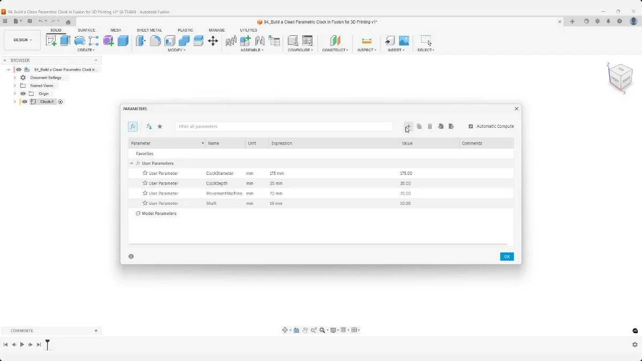The width and height of the screenshot is (642, 361).
Task: Favorite the MovementMachine parameter star
Action: pos(145,193)
